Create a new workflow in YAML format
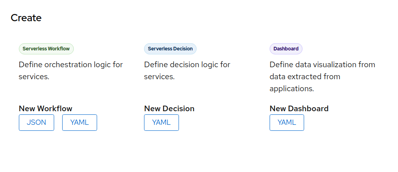 click(79, 122)
